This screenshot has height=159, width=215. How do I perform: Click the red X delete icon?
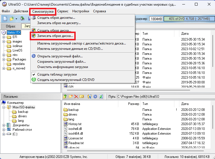pyautogui.click(x=76, y=97)
